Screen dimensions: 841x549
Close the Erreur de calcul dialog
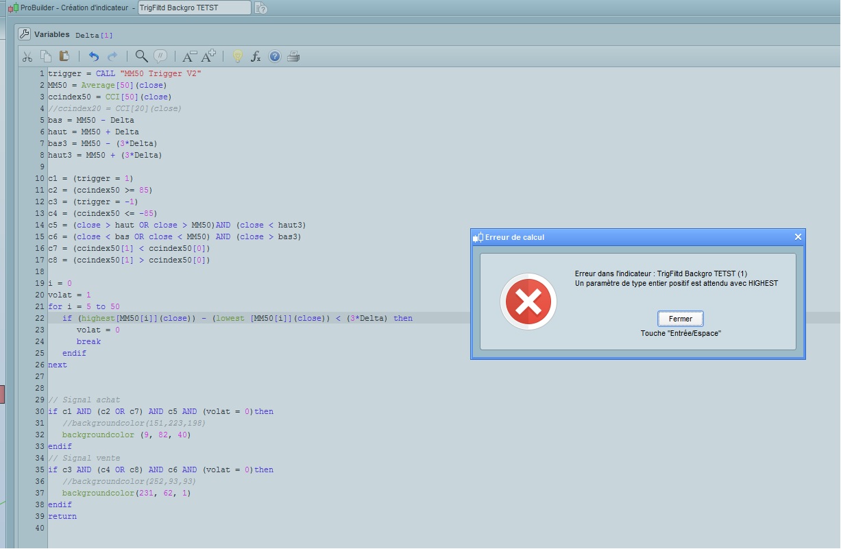click(798, 236)
